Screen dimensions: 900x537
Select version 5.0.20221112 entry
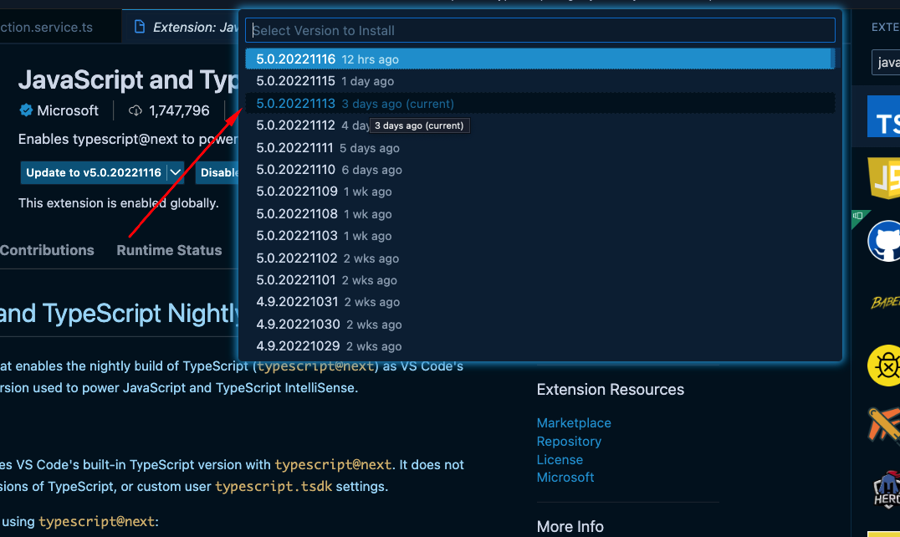539,125
